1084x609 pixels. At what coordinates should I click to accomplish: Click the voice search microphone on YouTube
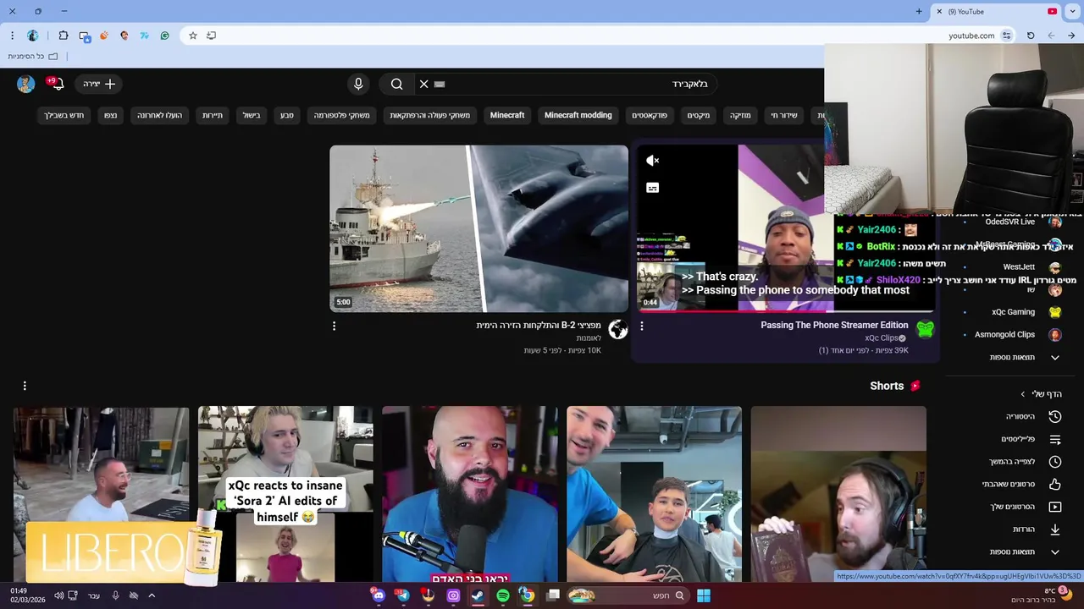pyautogui.click(x=358, y=84)
